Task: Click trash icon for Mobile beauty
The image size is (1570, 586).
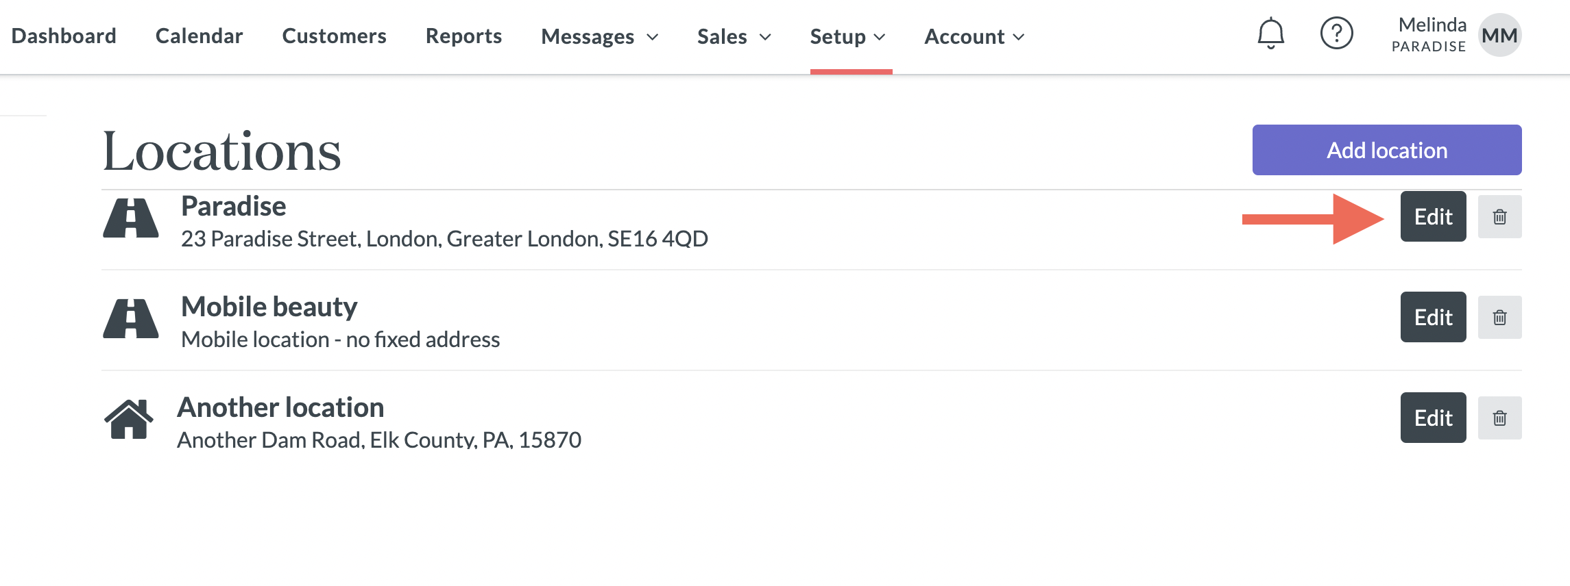Action: coord(1499,318)
